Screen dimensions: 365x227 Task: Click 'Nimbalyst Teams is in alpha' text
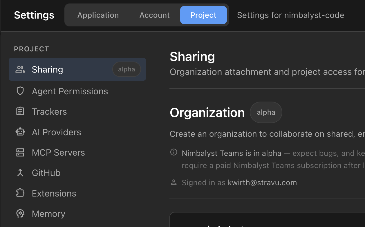coord(232,153)
